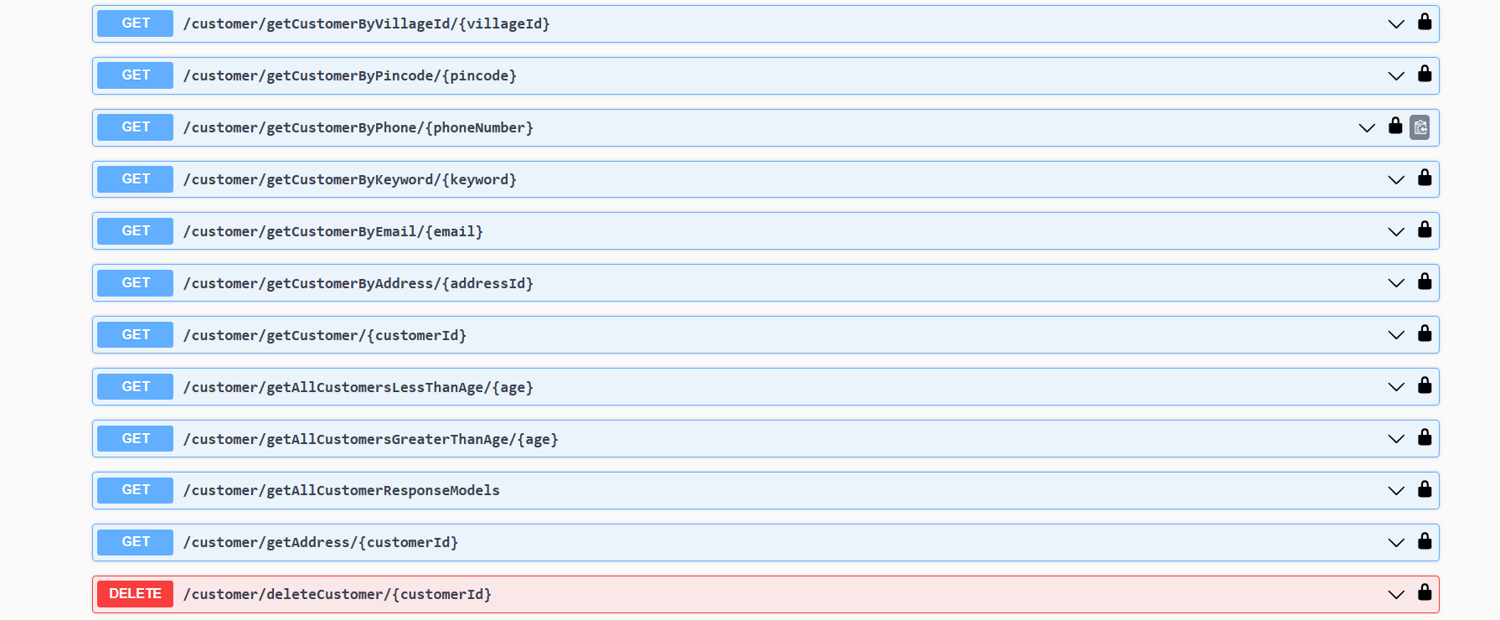1500x620 pixels.
Task: Expand deleteCustomer with its chevron
Action: click(x=1396, y=595)
